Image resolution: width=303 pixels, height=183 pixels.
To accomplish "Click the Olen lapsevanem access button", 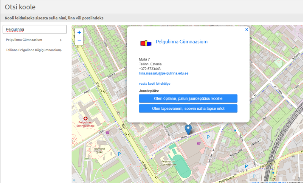I will pos(188,109).
